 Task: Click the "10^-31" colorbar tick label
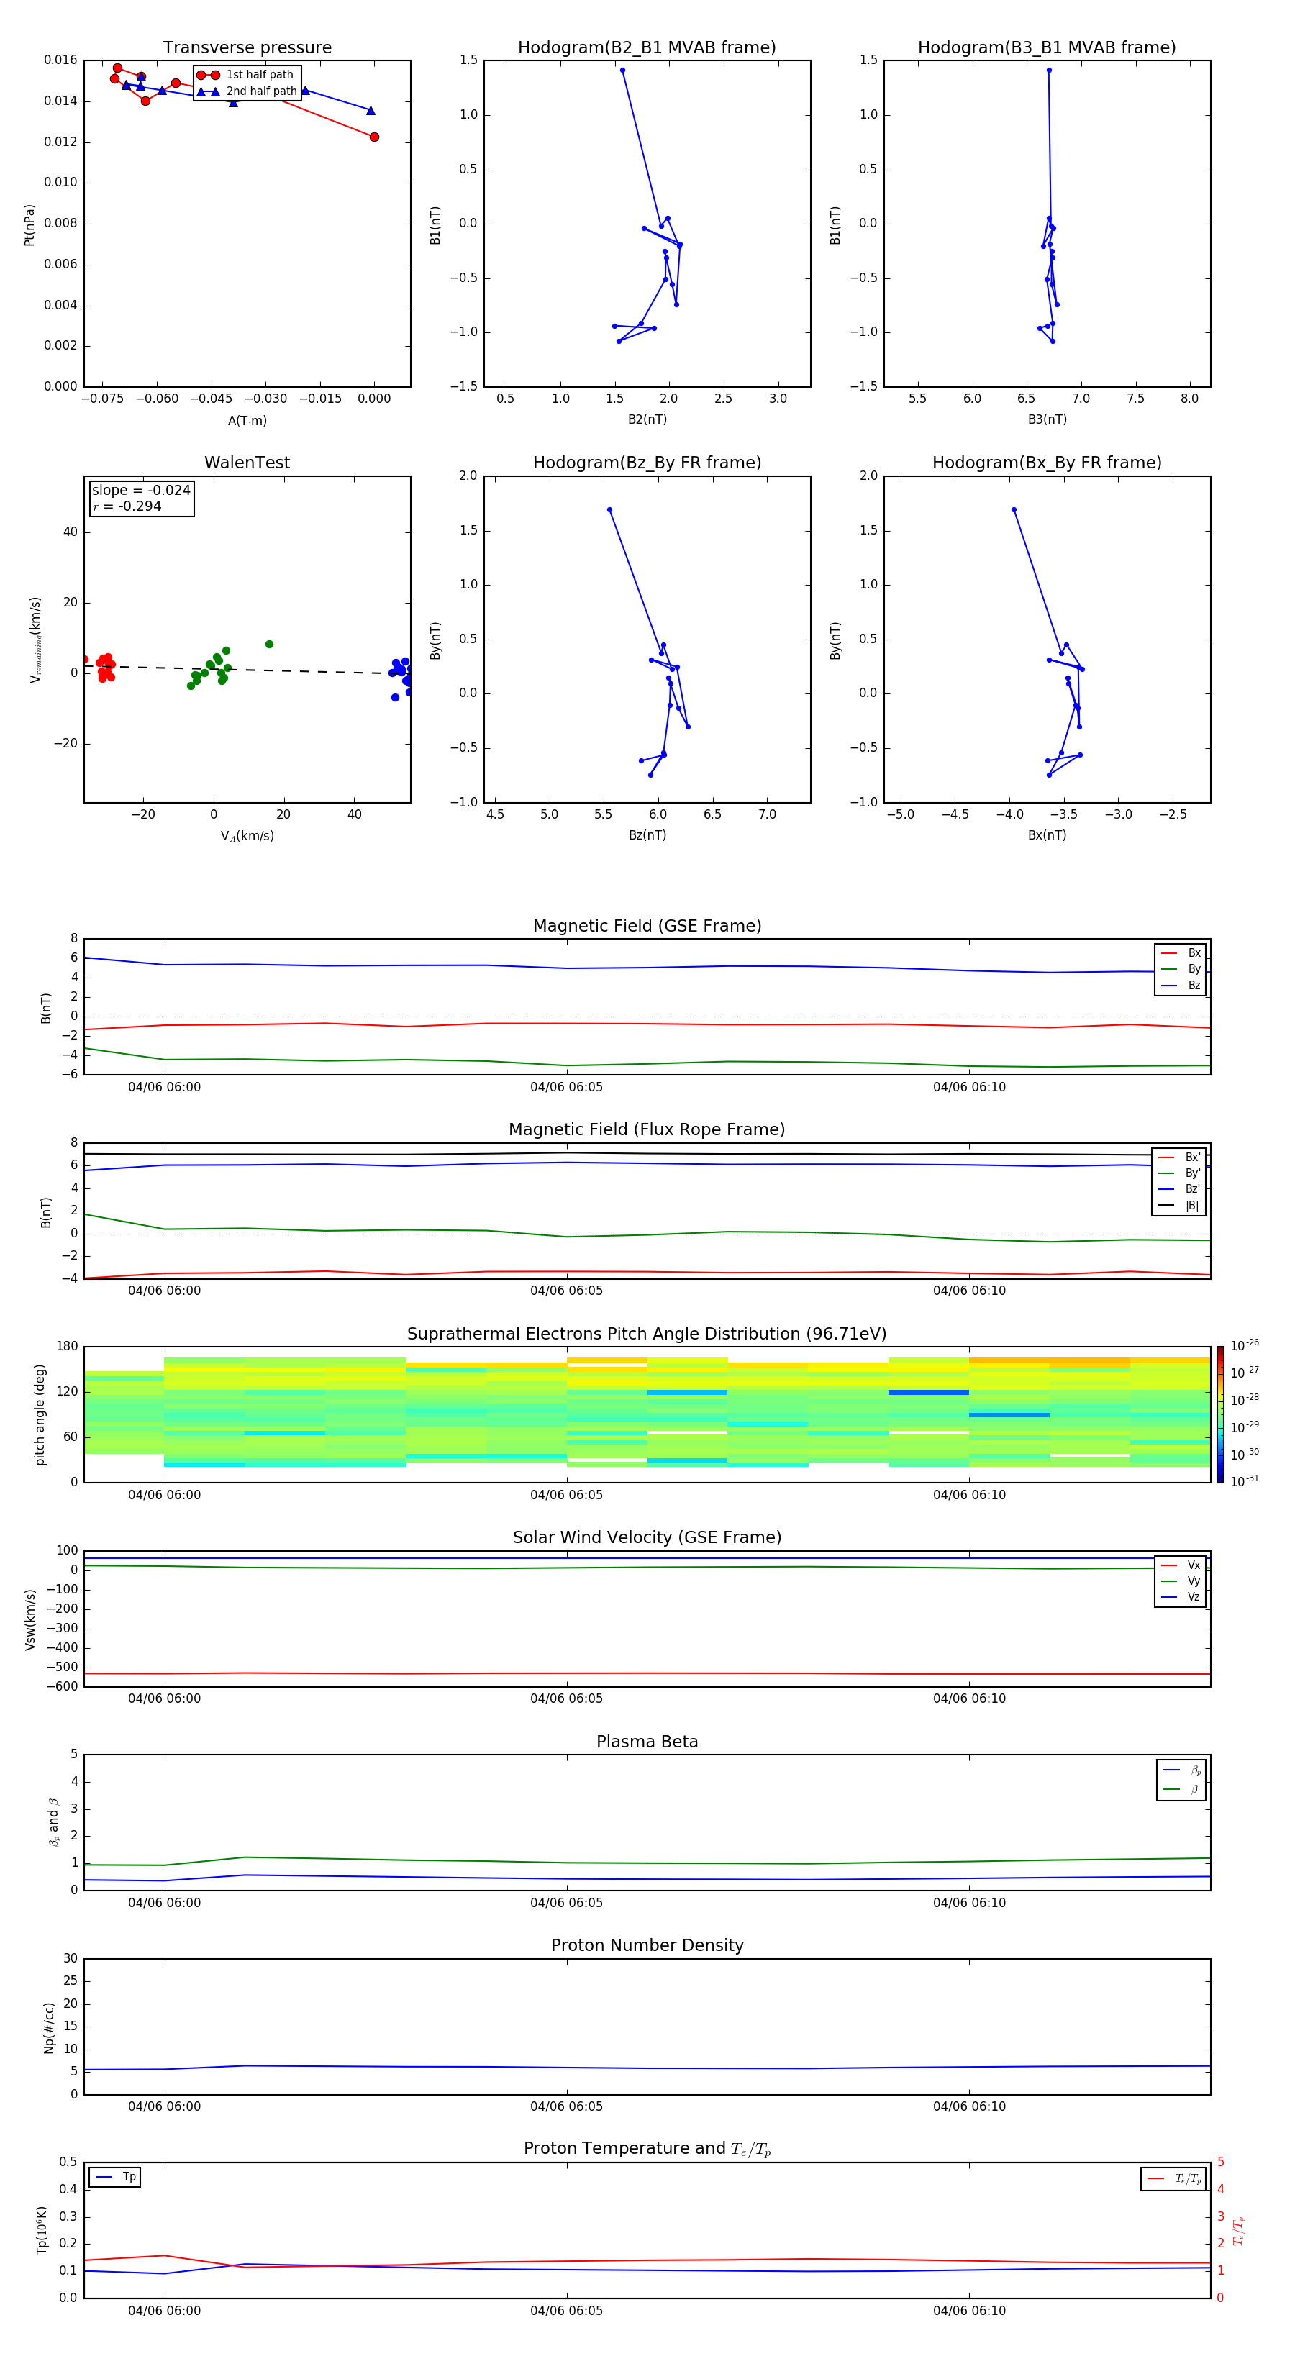point(1245,1481)
